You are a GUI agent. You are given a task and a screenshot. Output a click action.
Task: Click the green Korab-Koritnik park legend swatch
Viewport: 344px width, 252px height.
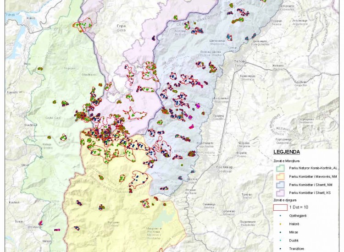point(281,168)
